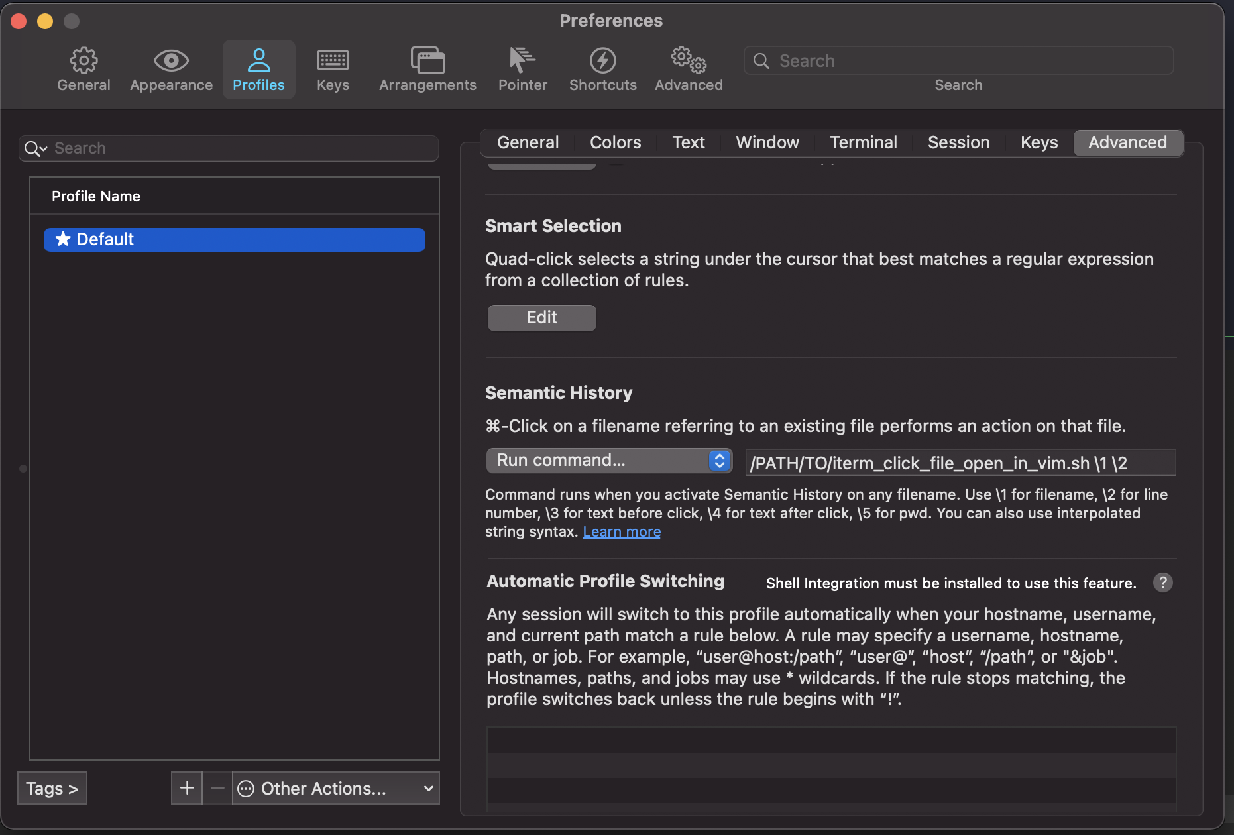Image resolution: width=1234 pixels, height=835 pixels.
Task: Add a new profile with plus button
Action: click(187, 788)
